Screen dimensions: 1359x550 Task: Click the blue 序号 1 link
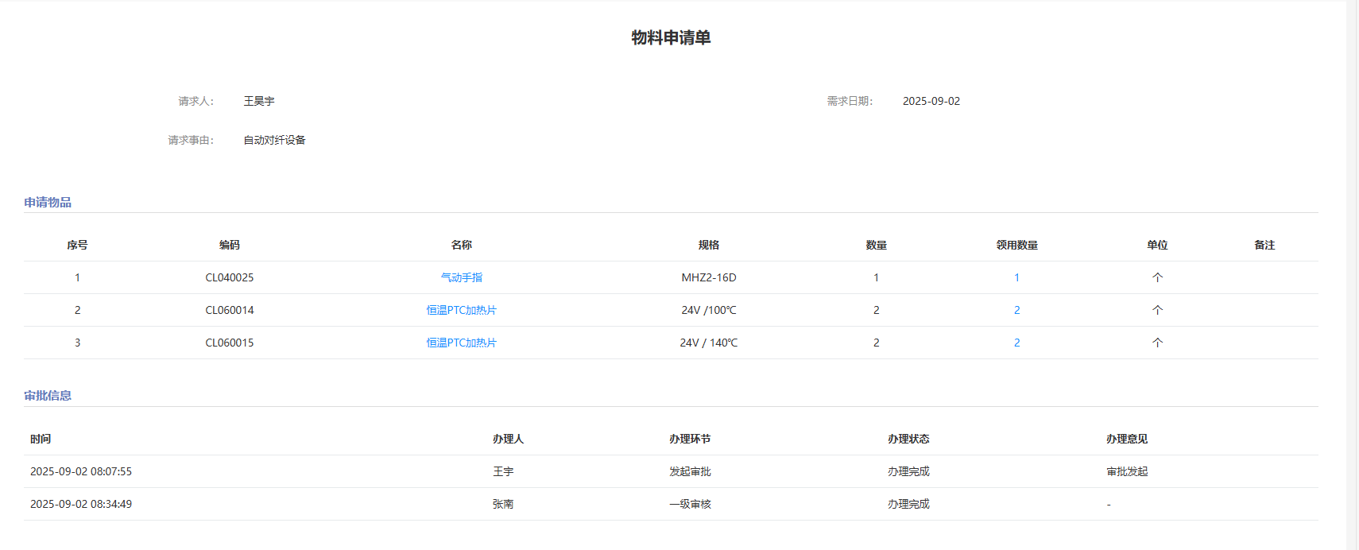coord(77,277)
